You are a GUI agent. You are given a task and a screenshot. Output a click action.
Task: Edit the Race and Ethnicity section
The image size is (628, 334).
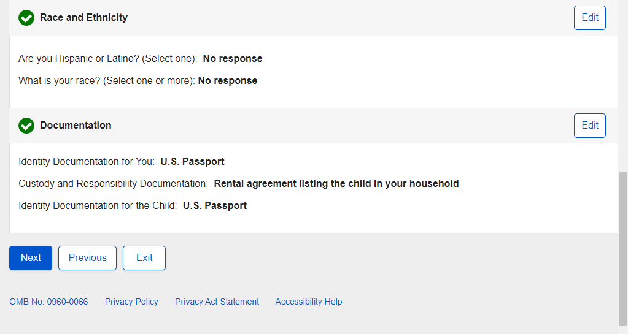click(589, 18)
